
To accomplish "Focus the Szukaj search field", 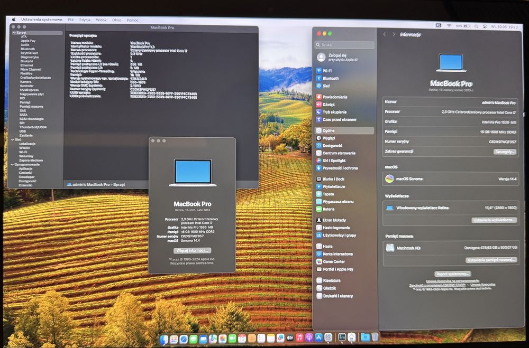I will coord(344,44).
